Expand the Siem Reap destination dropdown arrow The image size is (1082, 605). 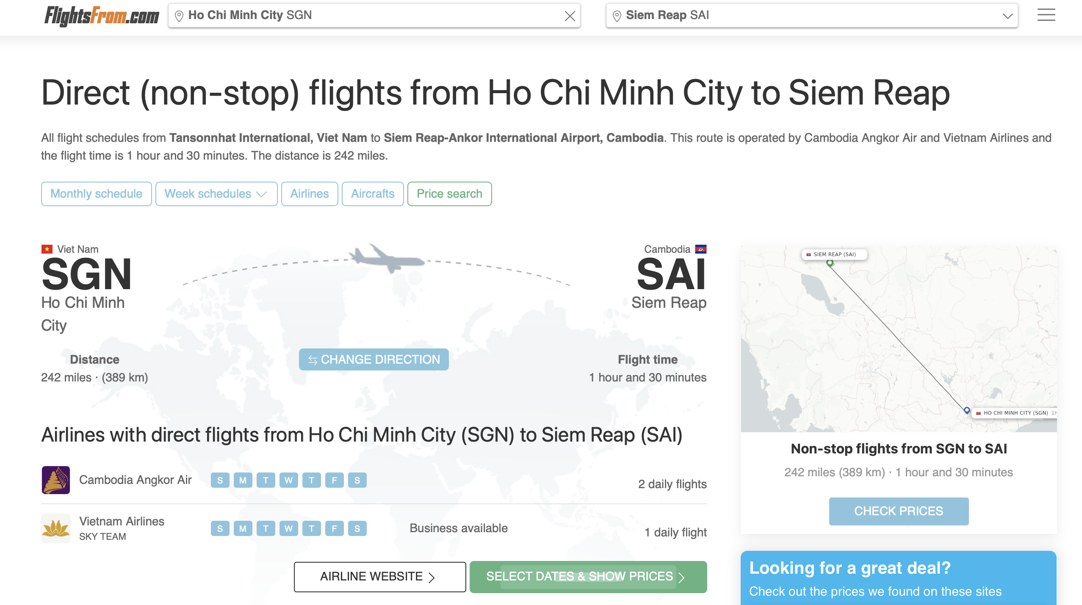(x=1008, y=16)
